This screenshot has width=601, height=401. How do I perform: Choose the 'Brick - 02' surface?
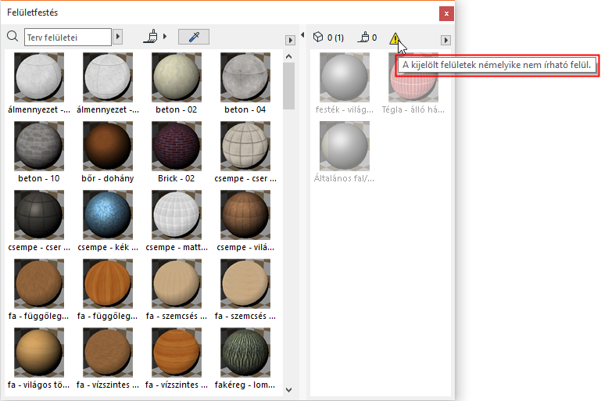[x=177, y=145]
